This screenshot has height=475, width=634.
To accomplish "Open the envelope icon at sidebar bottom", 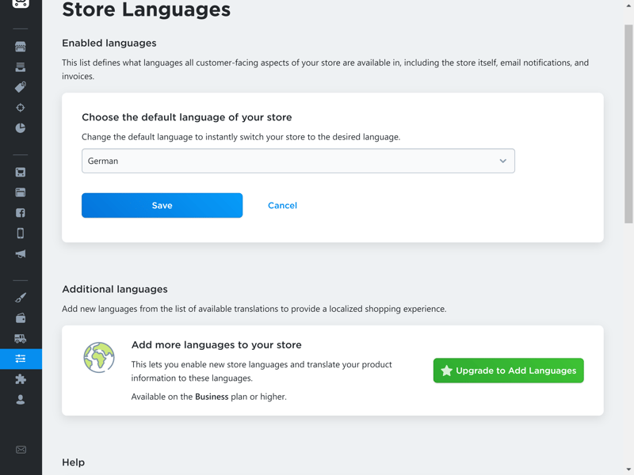I will pos(21,450).
